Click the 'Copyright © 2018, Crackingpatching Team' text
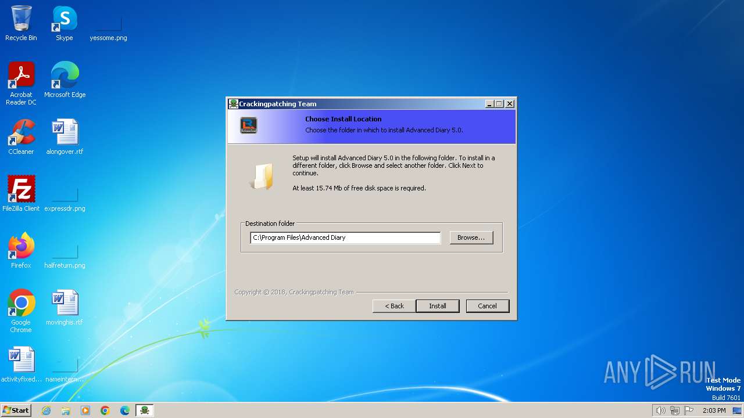Screen dimensions: 744x418 [294, 292]
